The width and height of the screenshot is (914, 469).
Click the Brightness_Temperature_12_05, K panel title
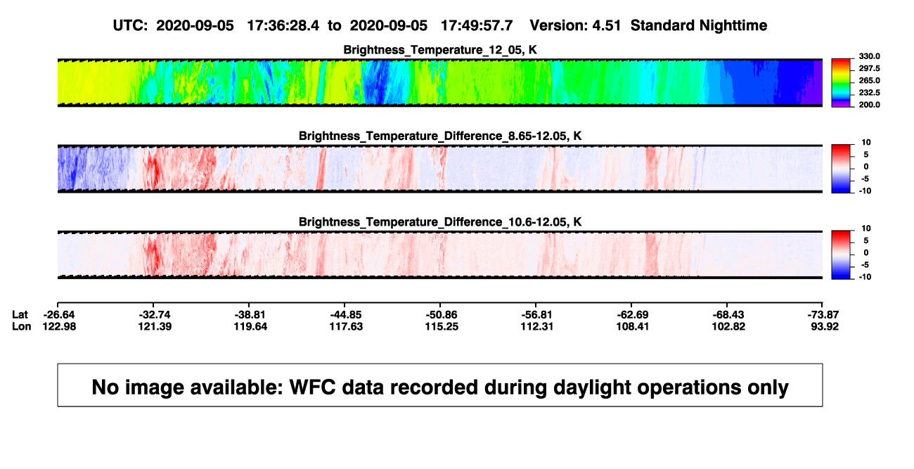coord(440,50)
